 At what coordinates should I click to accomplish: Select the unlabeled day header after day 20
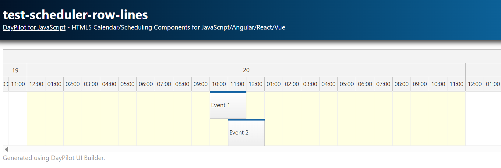(483, 70)
